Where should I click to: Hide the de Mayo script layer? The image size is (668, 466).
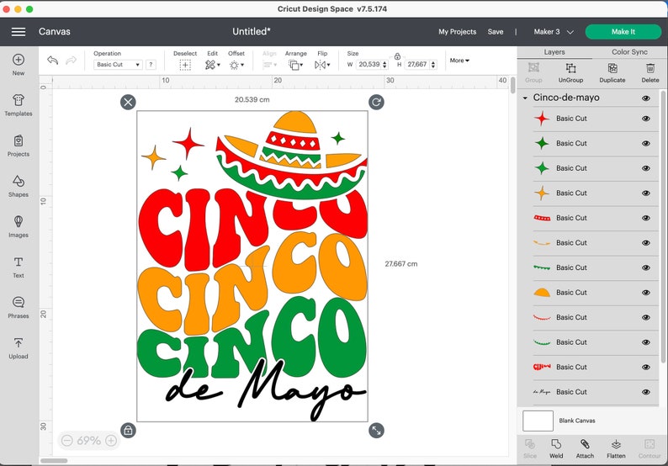pyautogui.click(x=646, y=392)
